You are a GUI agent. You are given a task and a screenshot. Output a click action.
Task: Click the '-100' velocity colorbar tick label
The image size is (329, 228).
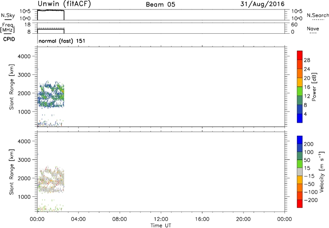coord(311,192)
